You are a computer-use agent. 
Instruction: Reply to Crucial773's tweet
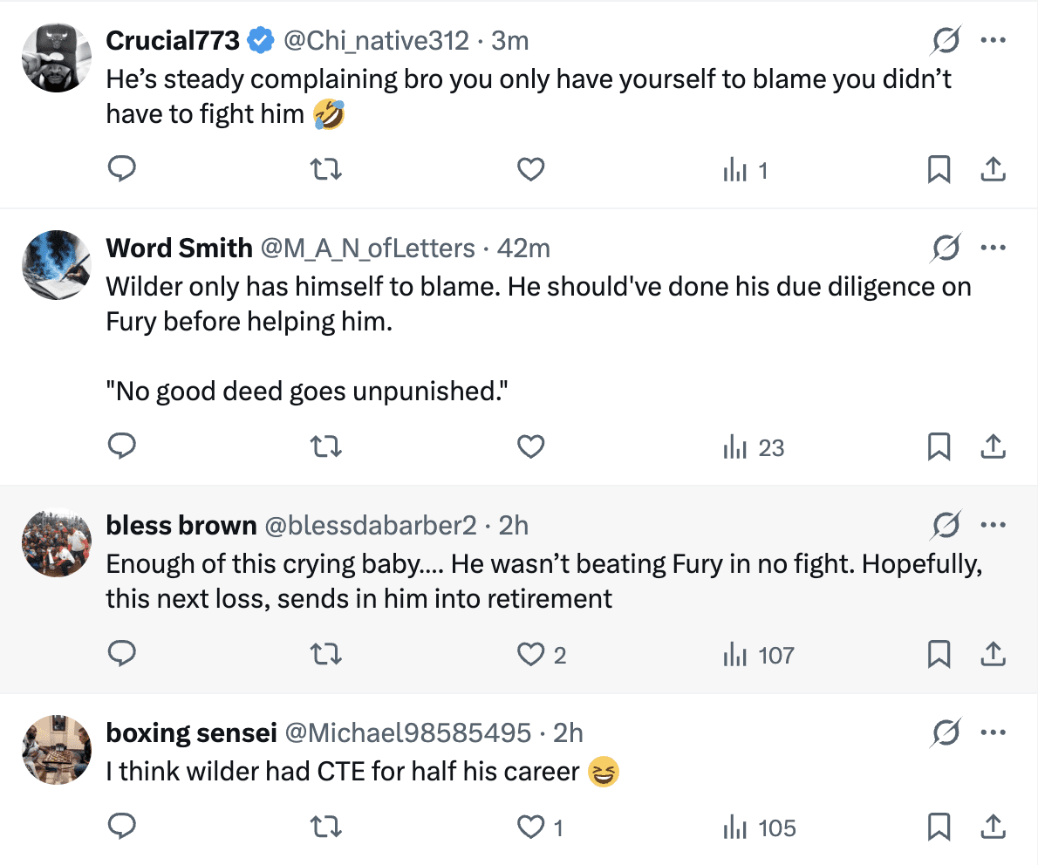122,170
